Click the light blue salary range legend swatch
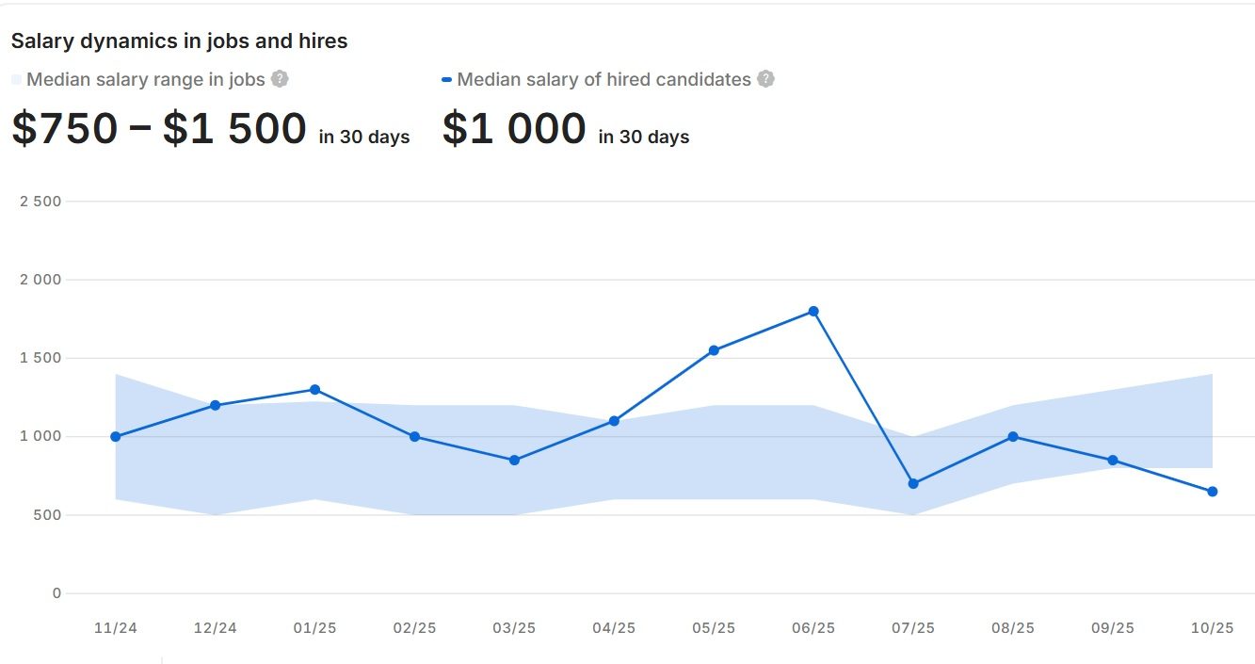The height and width of the screenshot is (664, 1255). pyautogui.click(x=16, y=80)
